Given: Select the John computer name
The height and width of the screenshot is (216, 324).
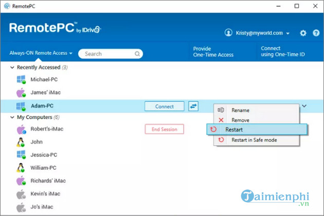Looking at the screenshot, I should (37, 142).
